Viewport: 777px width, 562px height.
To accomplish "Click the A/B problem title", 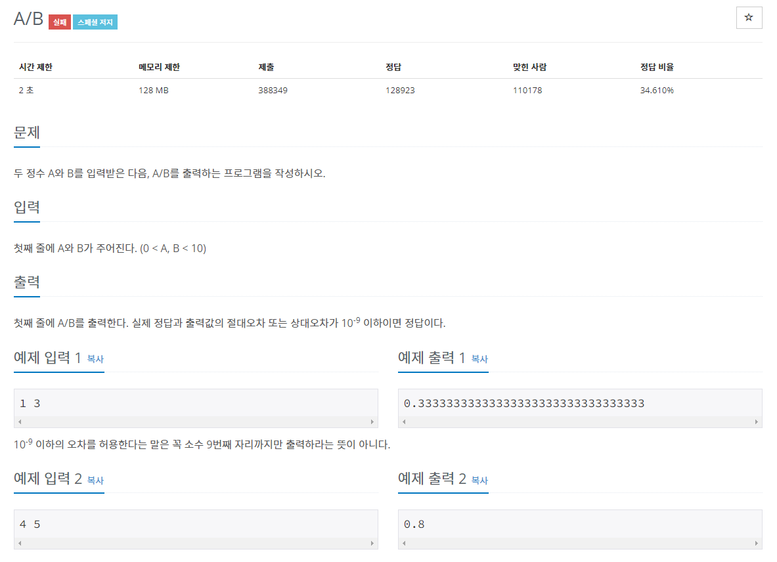I will click(x=29, y=19).
